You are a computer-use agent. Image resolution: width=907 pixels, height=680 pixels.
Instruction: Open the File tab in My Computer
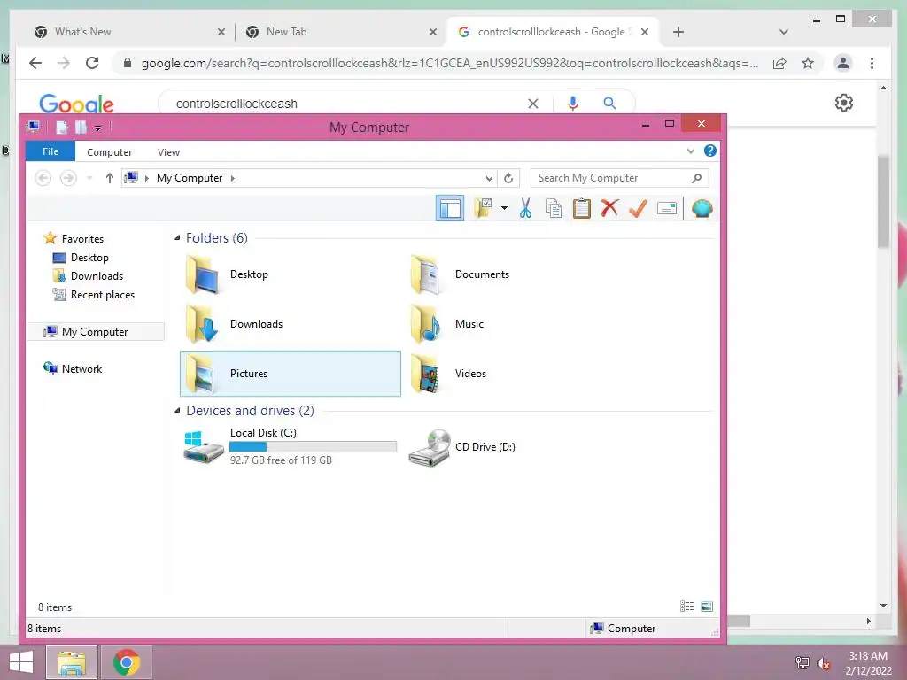click(50, 151)
